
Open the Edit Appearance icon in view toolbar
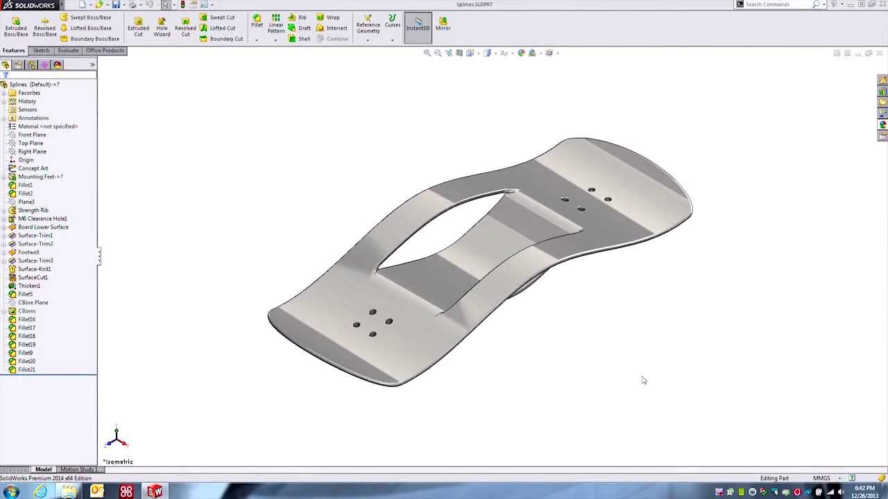pyautogui.click(x=522, y=53)
